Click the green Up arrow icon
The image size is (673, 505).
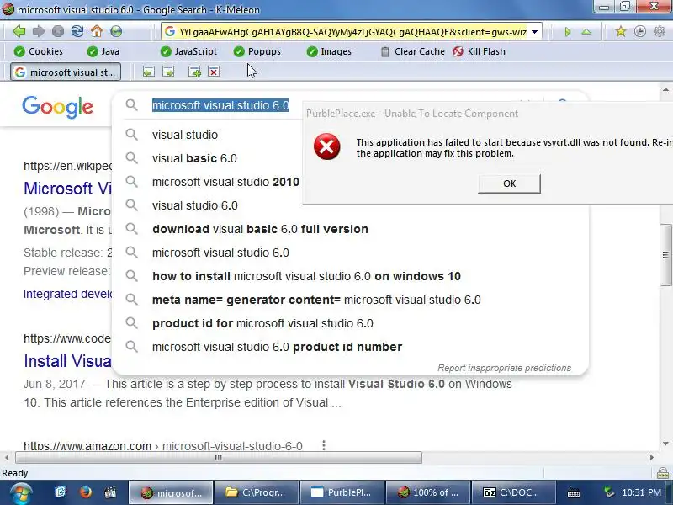586,32
